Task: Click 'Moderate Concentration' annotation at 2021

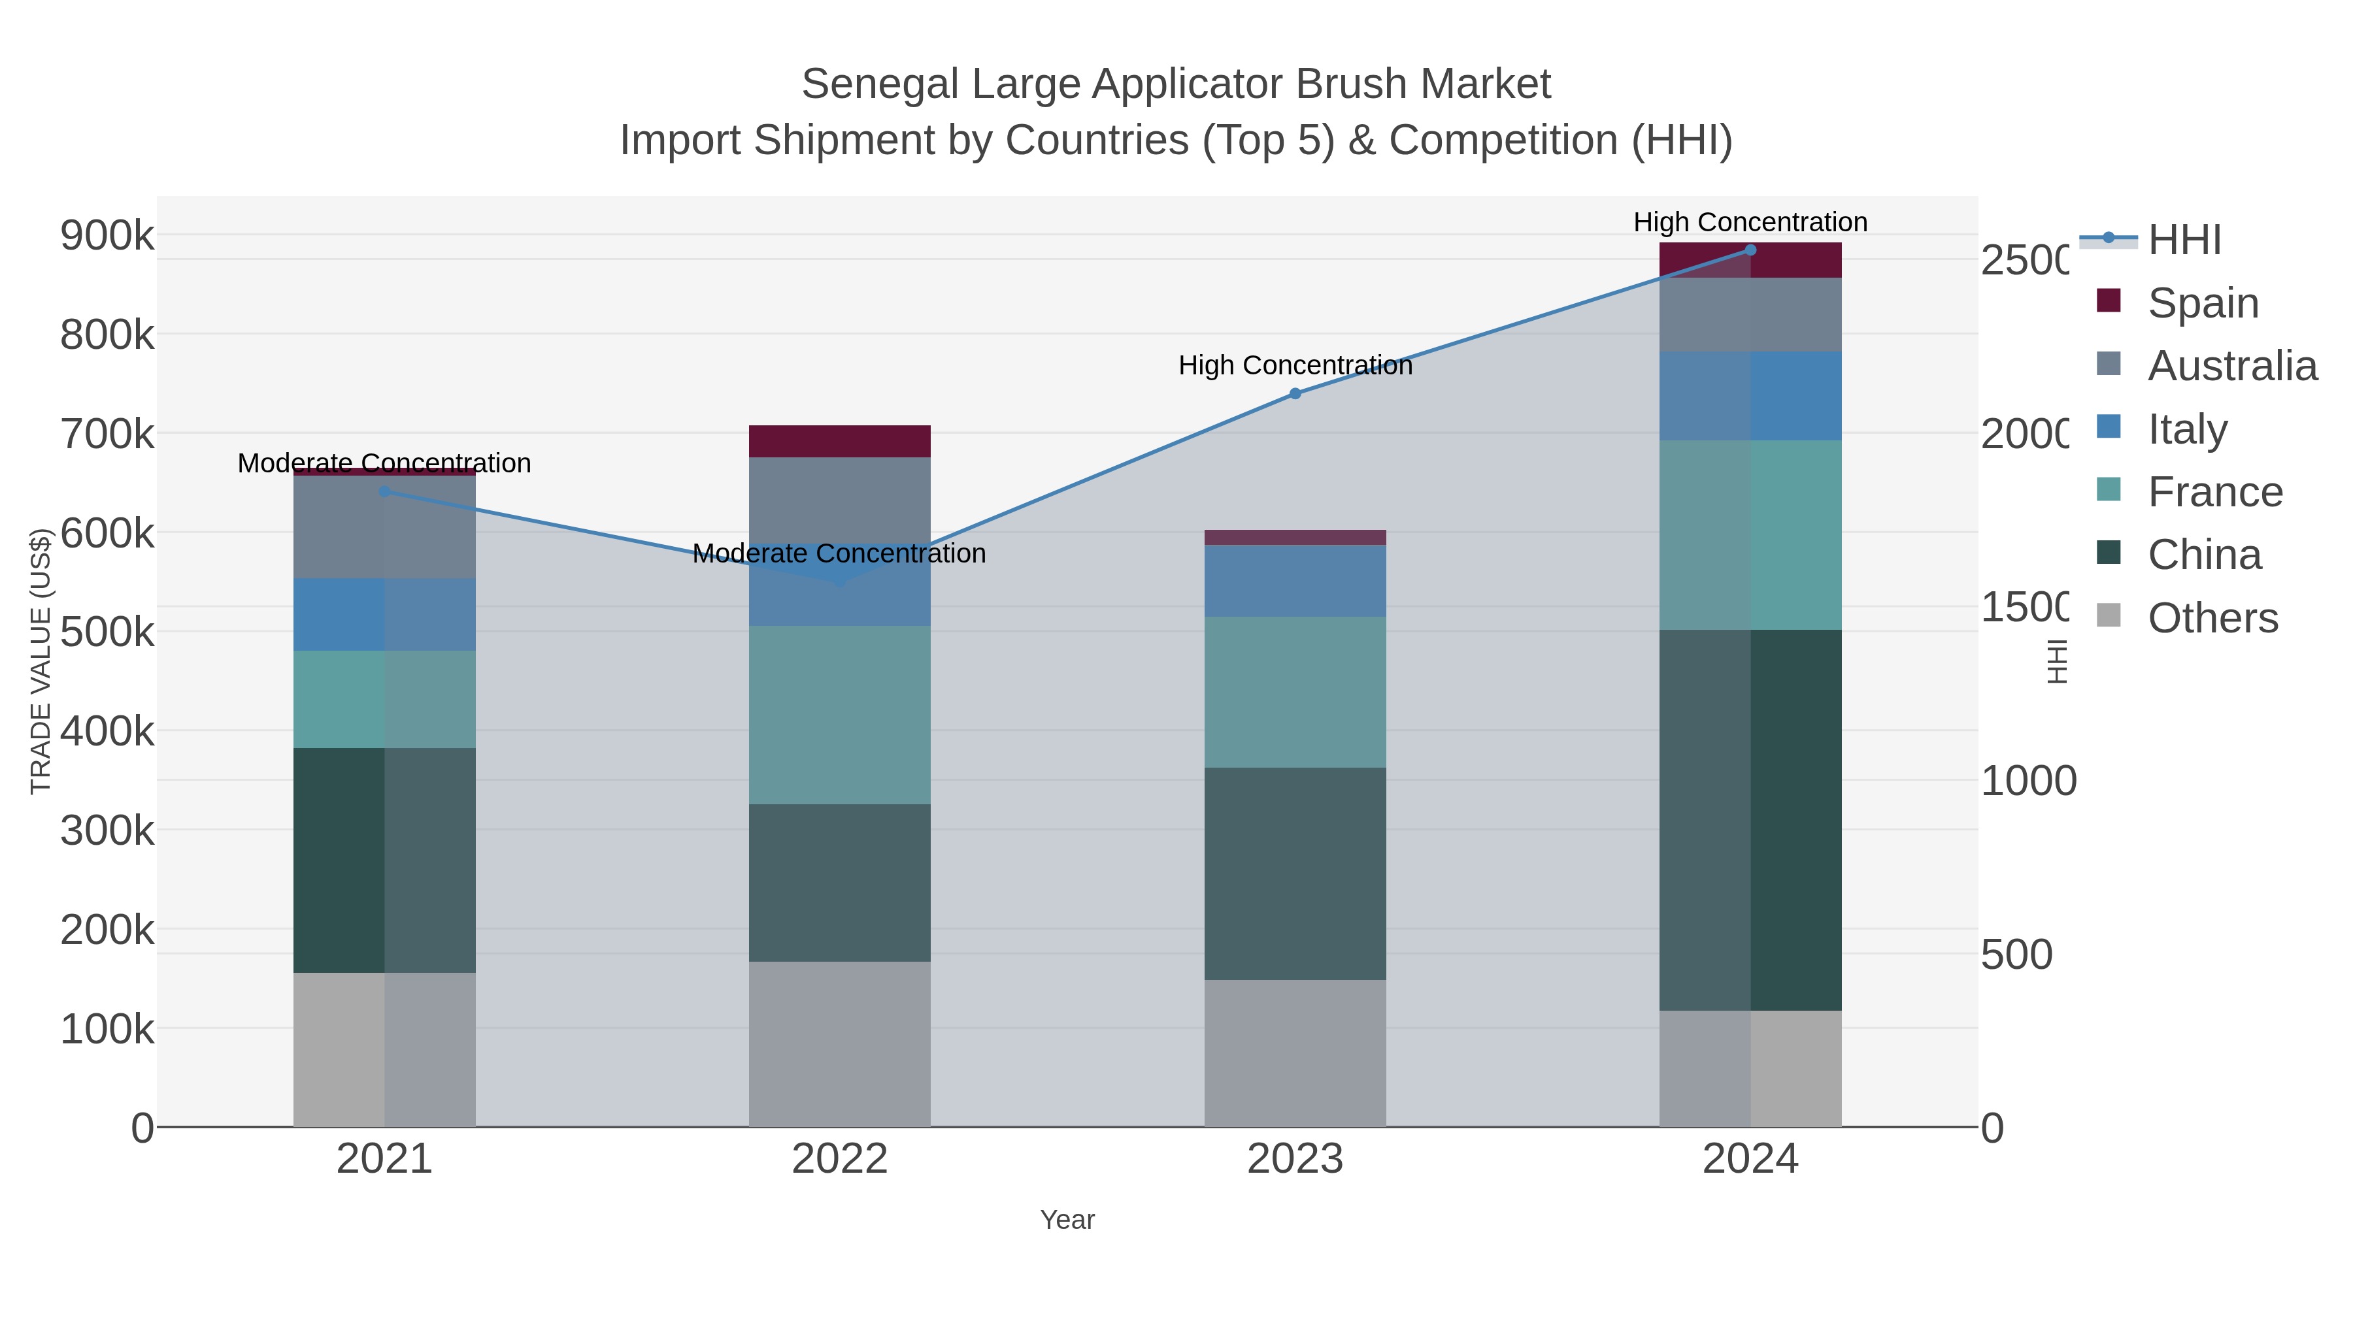Action: pyautogui.click(x=384, y=463)
